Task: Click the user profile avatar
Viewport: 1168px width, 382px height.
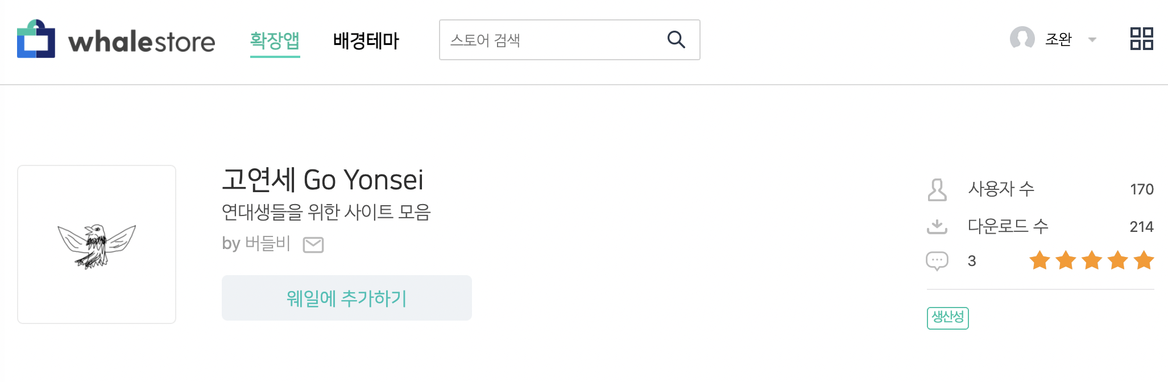Action: click(1022, 39)
